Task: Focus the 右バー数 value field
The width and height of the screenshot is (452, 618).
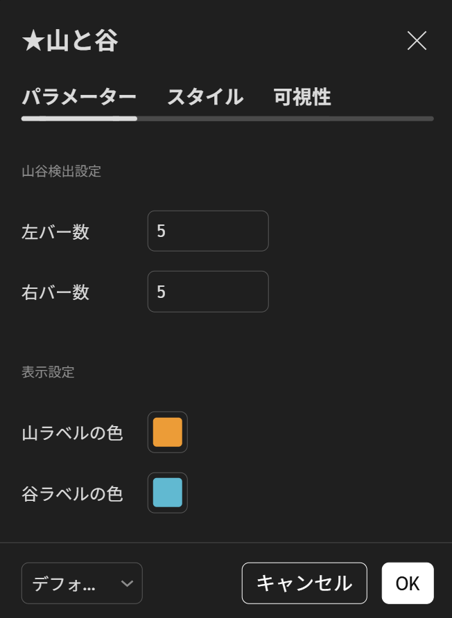Action: [208, 292]
